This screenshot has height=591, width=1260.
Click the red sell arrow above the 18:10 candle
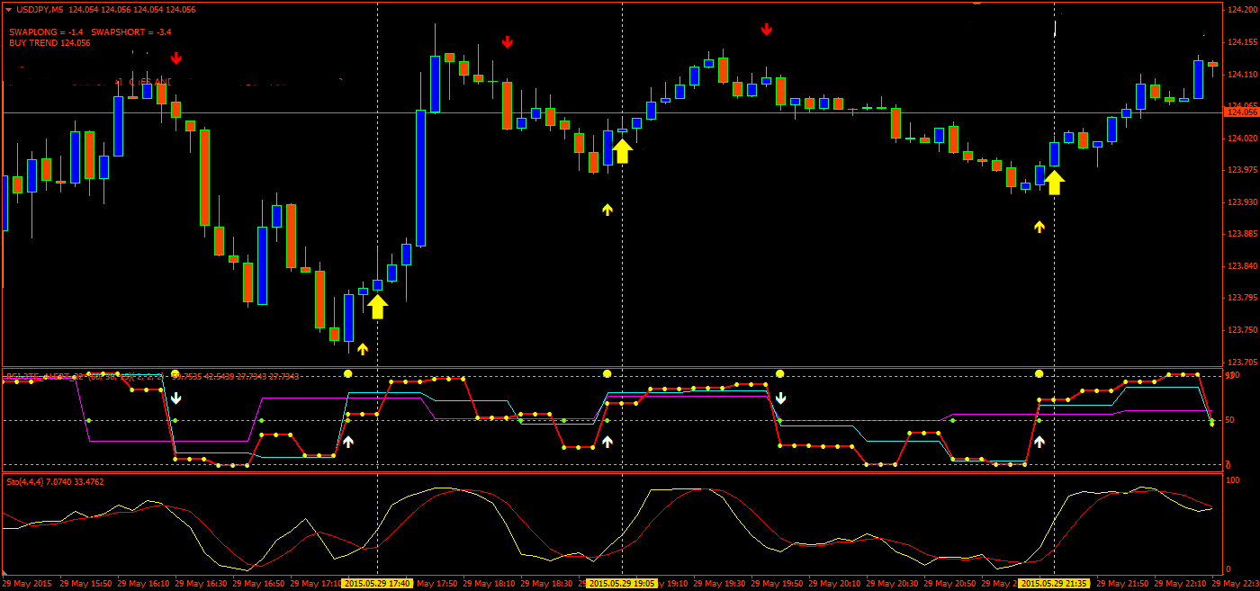tap(508, 41)
